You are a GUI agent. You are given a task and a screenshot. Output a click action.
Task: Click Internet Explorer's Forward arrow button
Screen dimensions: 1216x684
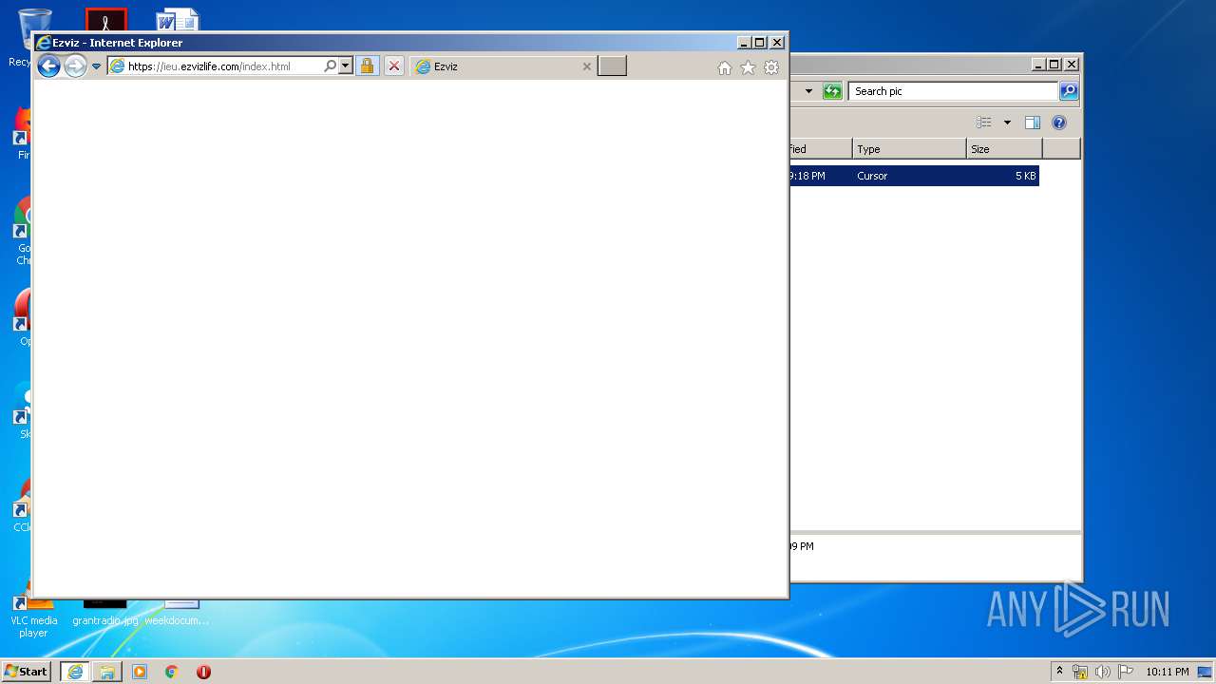pos(75,66)
